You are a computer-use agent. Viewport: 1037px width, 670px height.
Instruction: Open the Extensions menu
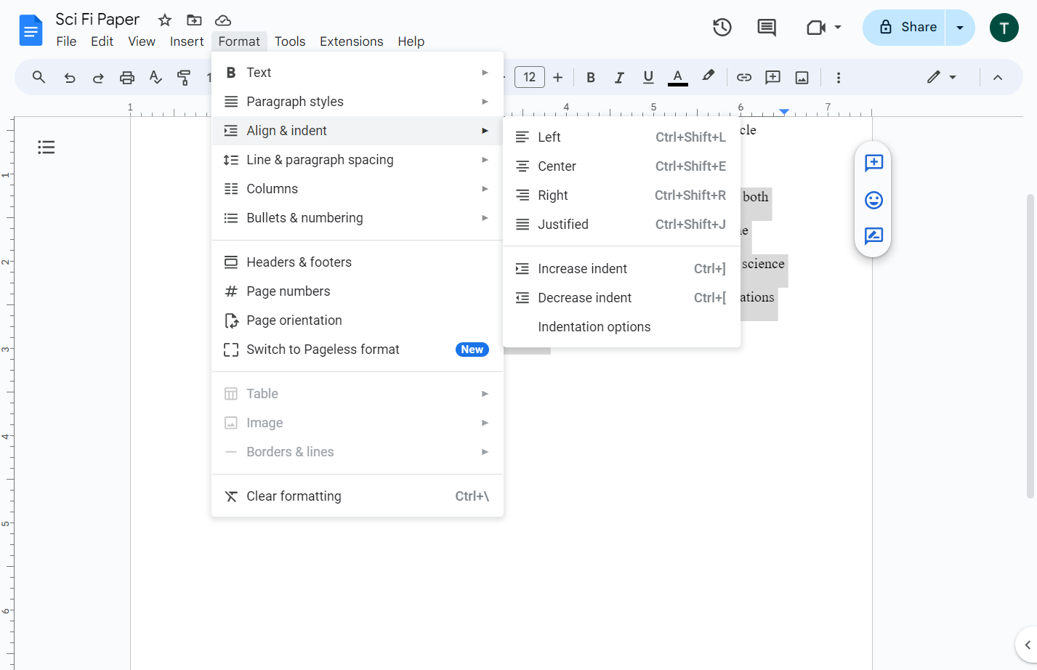352,41
